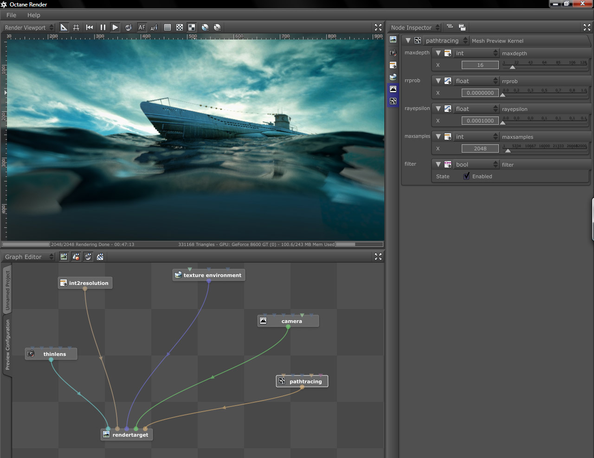Click the maxdepth X value field

(x=480, y=65)
